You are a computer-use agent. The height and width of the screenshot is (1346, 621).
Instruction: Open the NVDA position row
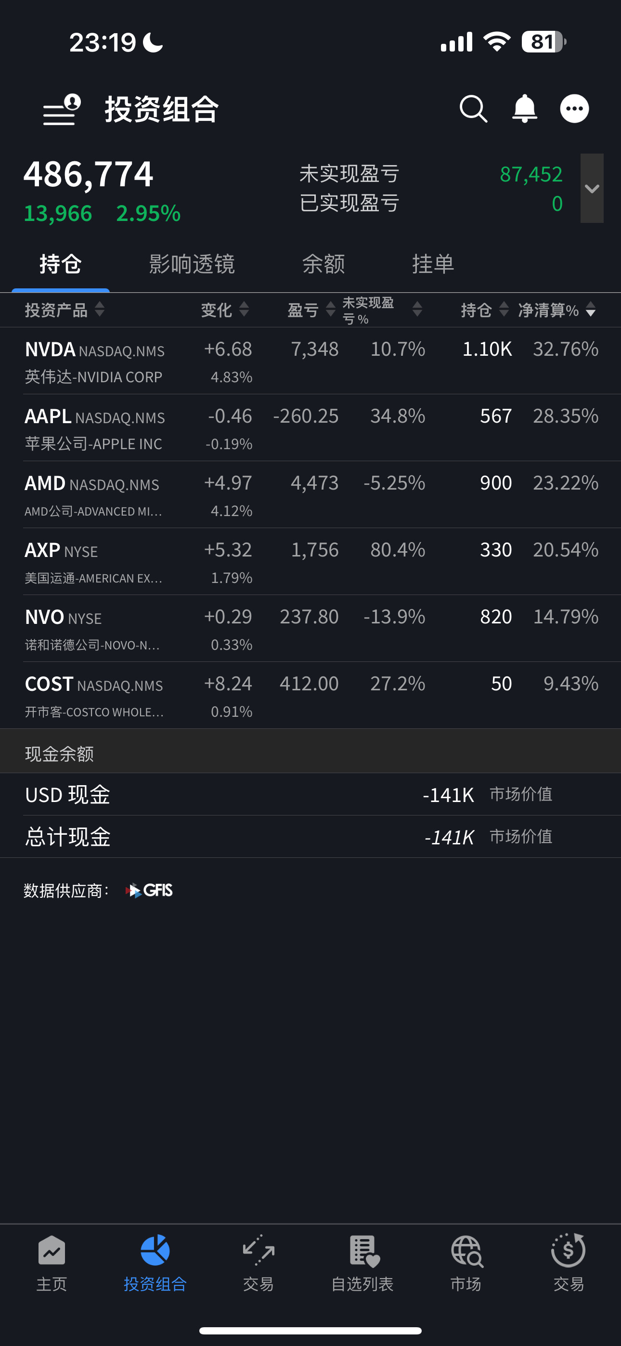click(310, 361)
